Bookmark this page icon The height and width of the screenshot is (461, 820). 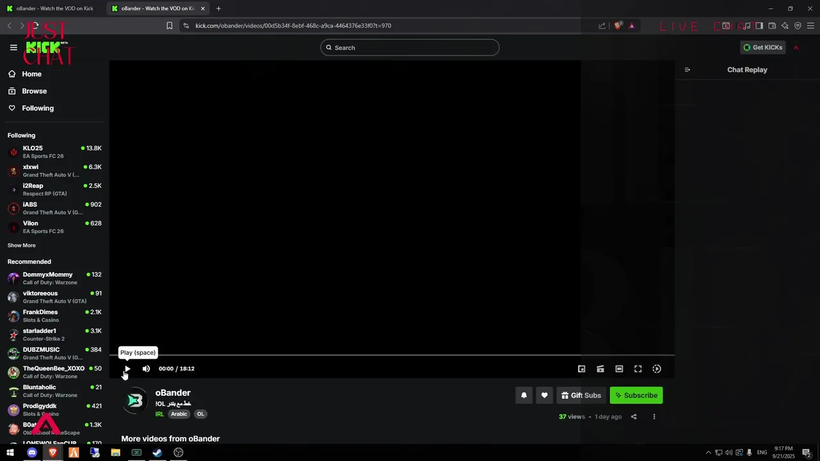[x=169, y=26]
